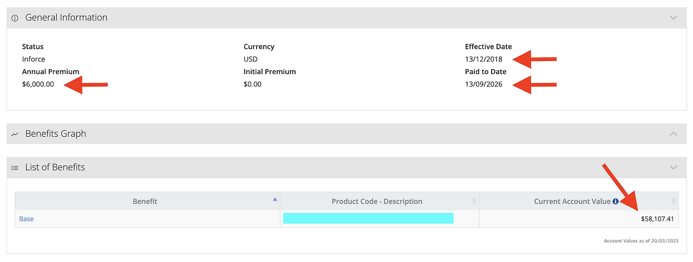
Task: Click the $6,000.00 Annual Premium value
Action: click(x=38, y=84)
